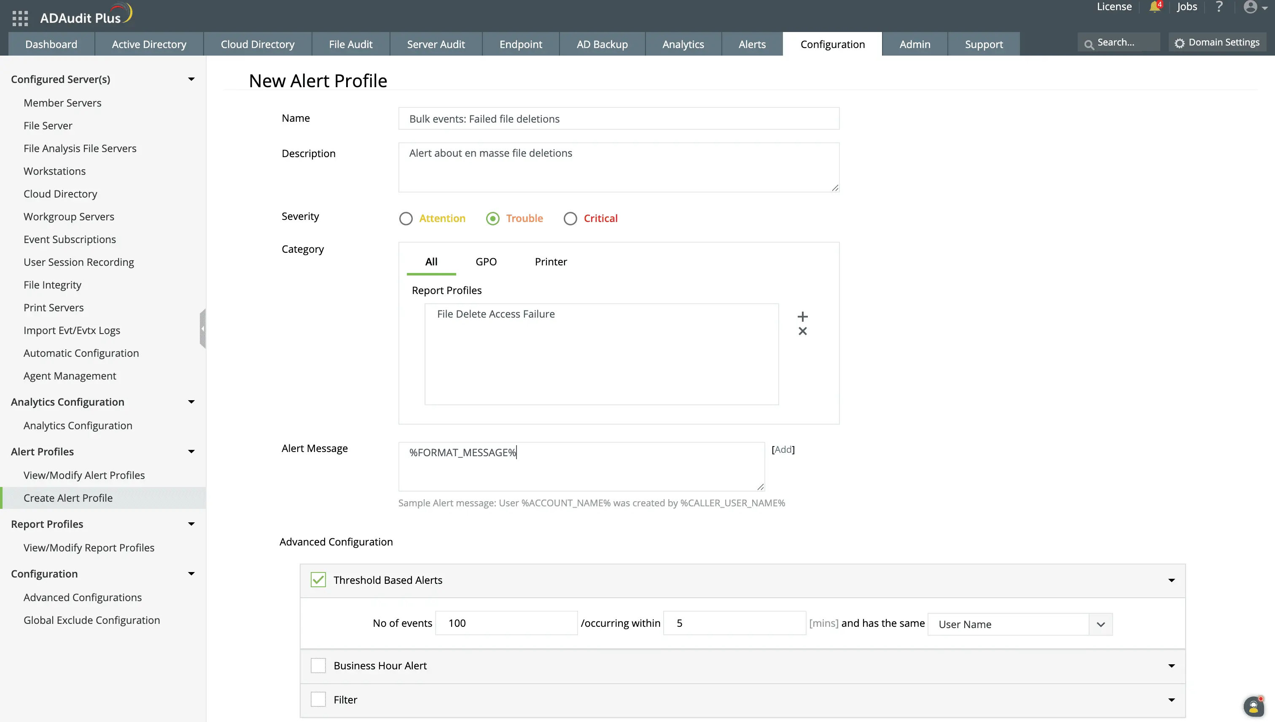1275x722 pixels.
Task: Collapse the Configured Server(s) section
Action: pyautogui.click(x=191, y=79)
